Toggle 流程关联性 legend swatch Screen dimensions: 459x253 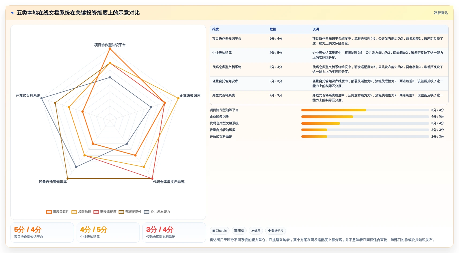click(49, 212)
